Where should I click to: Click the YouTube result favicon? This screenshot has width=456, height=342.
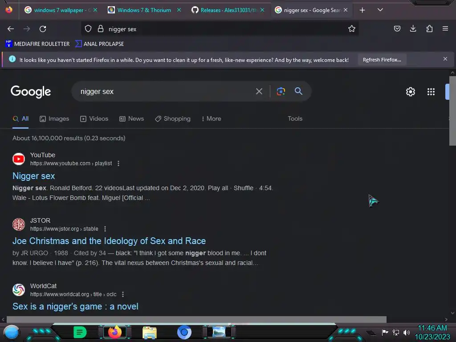(19, 159)
